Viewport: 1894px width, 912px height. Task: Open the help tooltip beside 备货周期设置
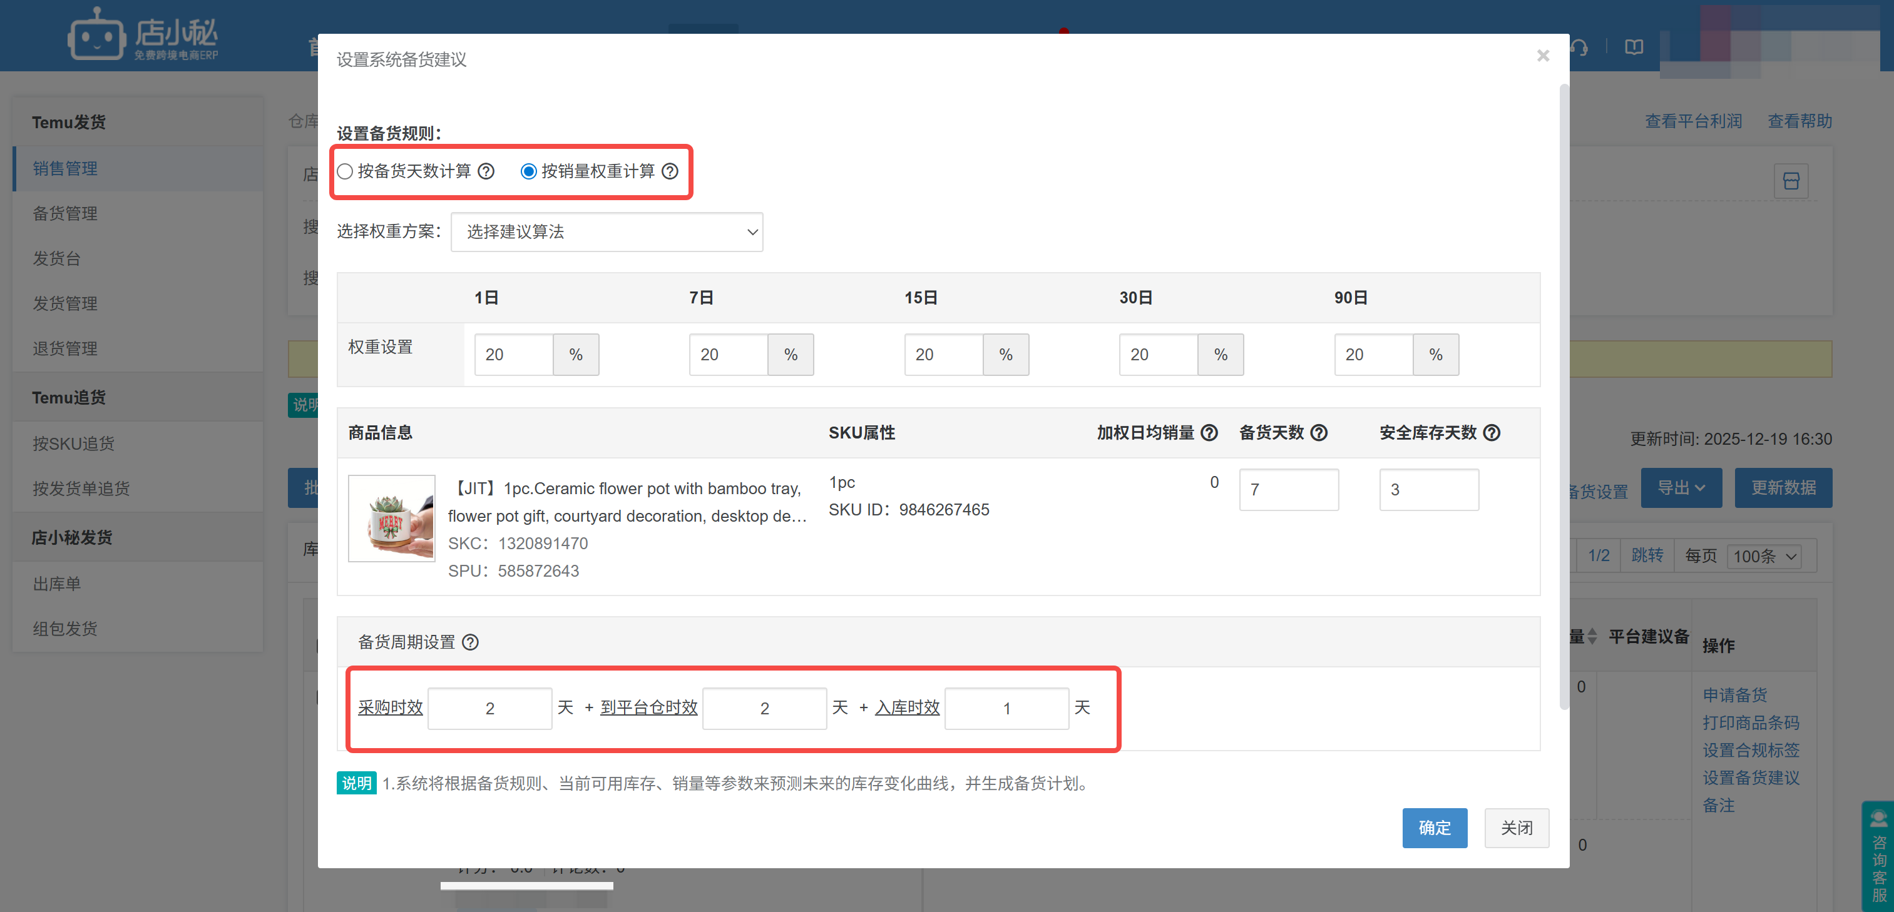click(x=471, y=642)
